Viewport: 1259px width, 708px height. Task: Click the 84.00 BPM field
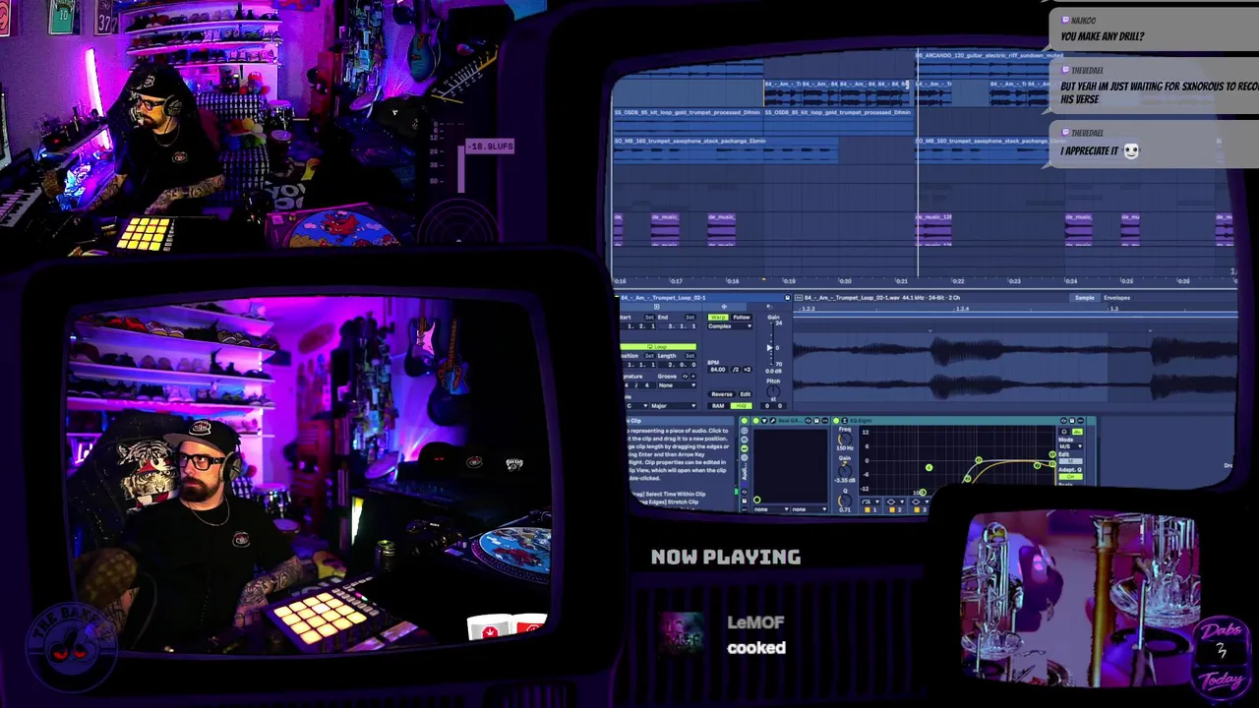click(718, 370)
